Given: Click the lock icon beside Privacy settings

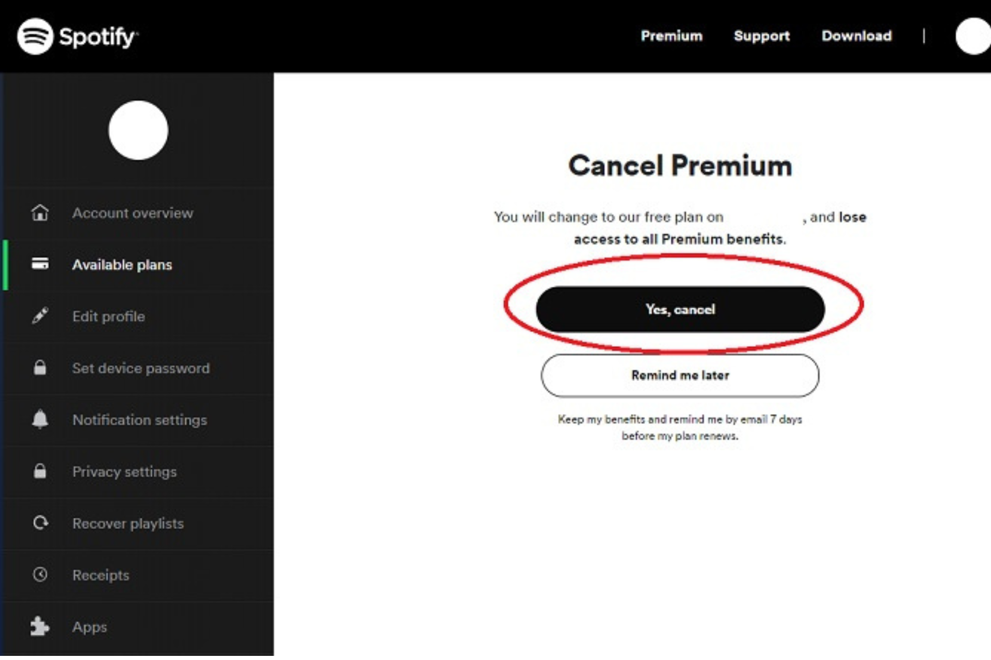Looking at the screenshot, I should coord(40,471).
